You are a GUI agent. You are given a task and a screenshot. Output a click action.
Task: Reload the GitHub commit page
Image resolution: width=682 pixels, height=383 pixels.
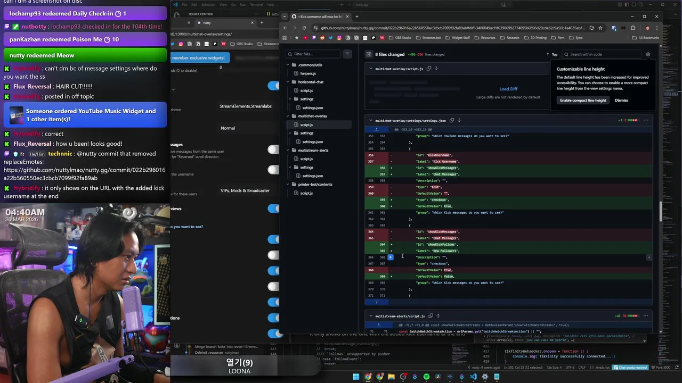pyautogui.click(x=304, y=28)
